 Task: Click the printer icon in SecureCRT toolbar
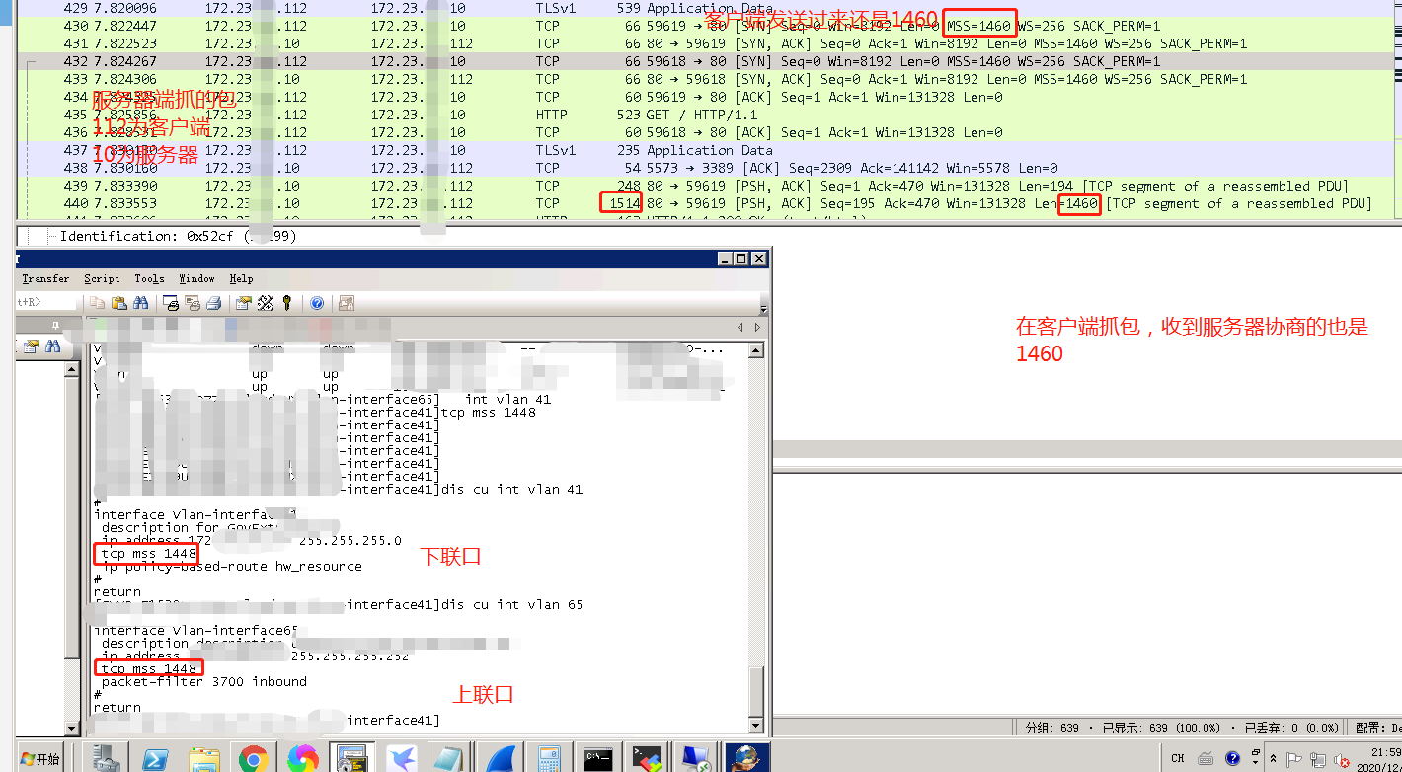tap(213, 303)
